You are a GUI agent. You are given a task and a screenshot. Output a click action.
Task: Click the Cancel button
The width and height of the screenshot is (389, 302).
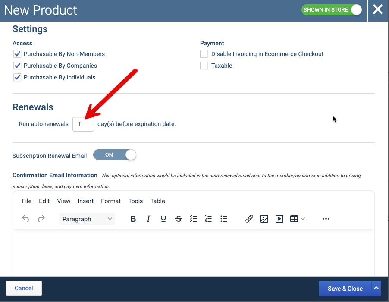pyautogui.click(x=24, y=288)
